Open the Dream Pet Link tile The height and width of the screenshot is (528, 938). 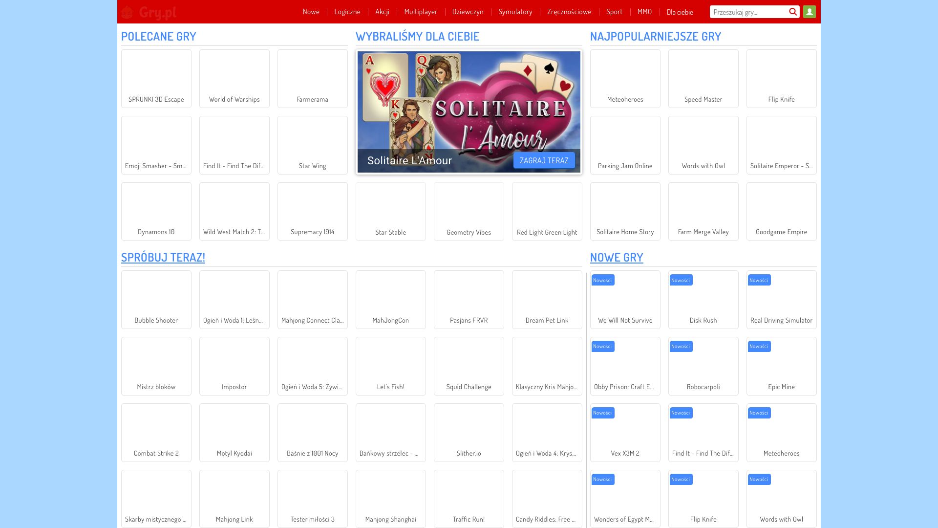tap(547, 300)
